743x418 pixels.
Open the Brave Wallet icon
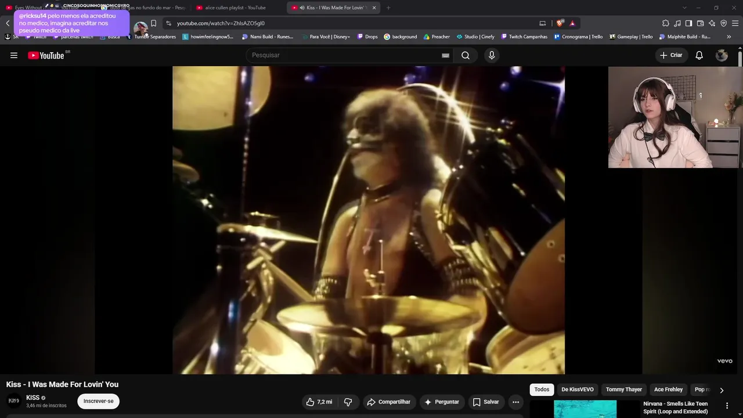click(700, 23)
